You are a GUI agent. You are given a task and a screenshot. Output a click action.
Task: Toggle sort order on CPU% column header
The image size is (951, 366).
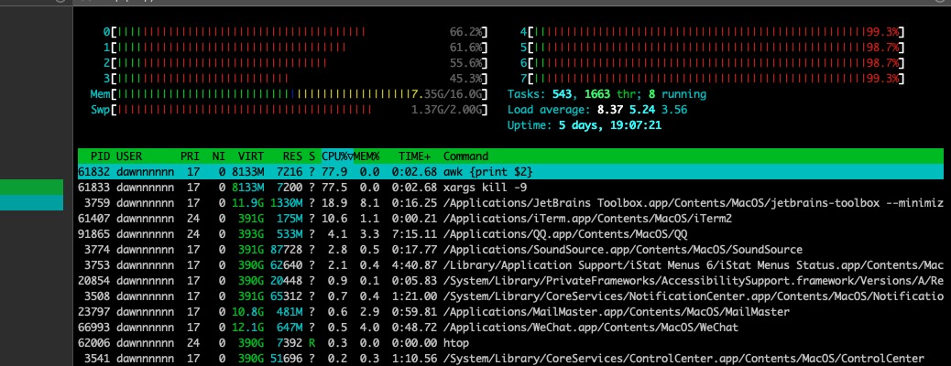coord(337,156)
